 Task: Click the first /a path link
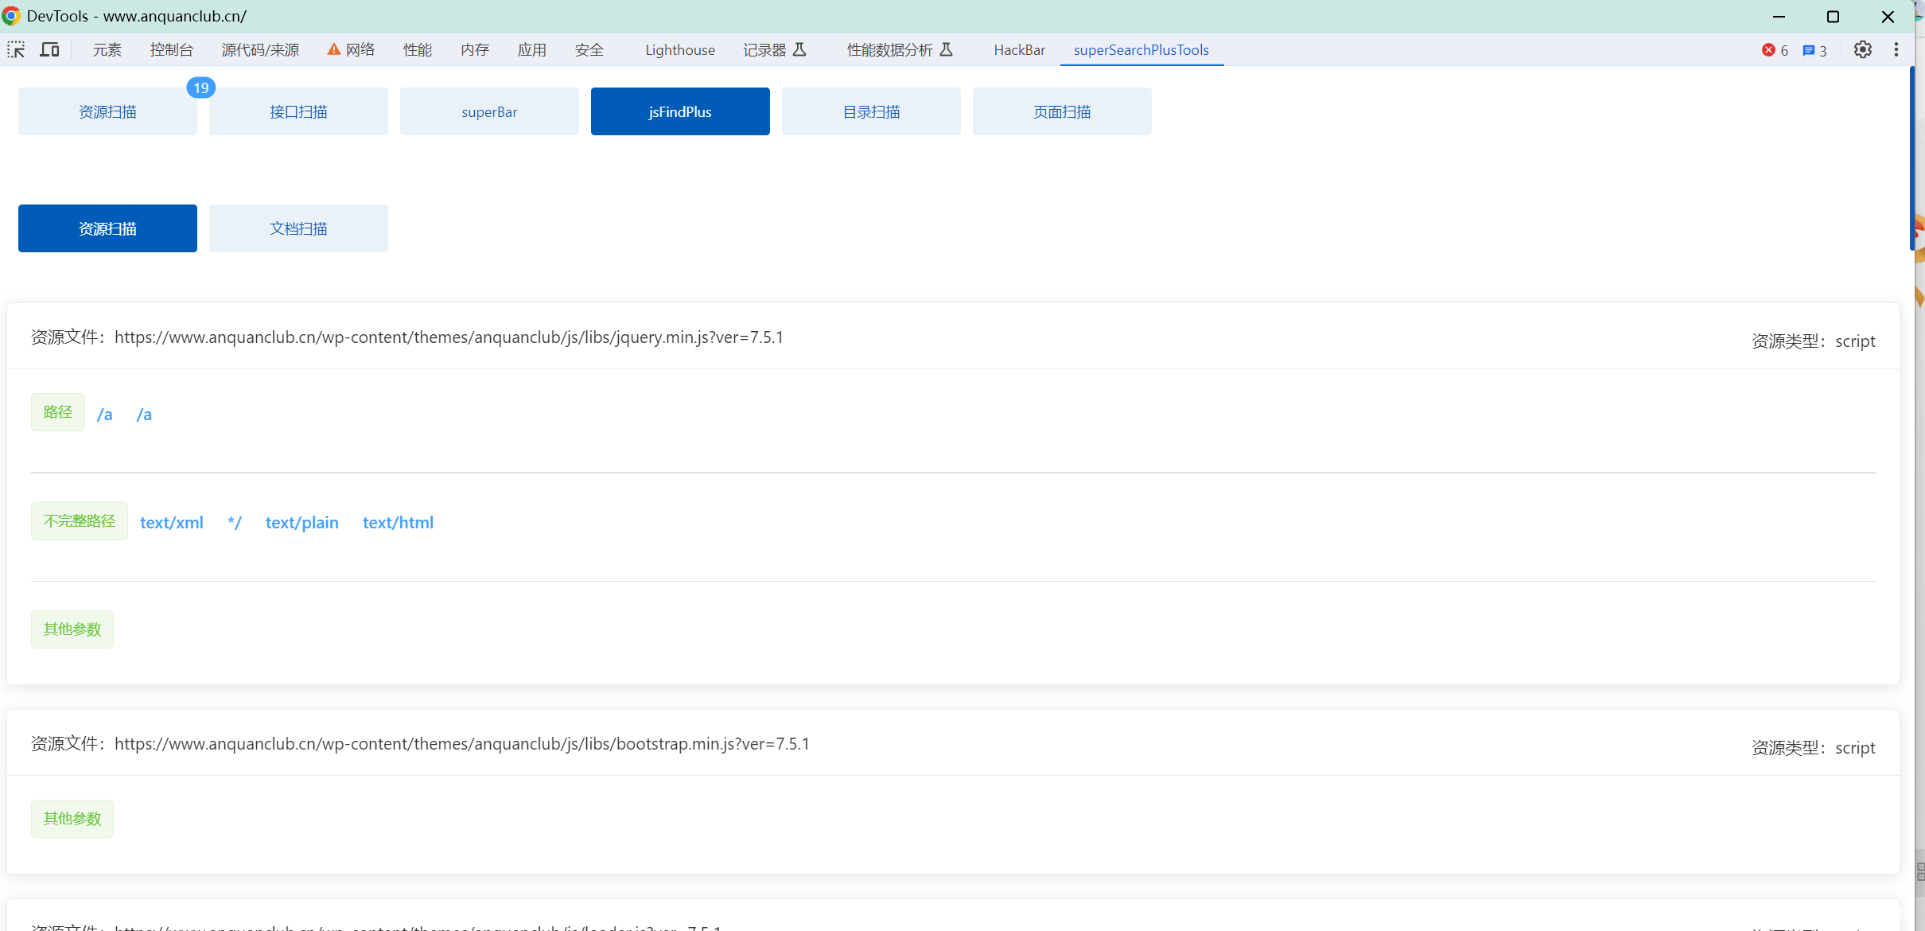(104, 415)
